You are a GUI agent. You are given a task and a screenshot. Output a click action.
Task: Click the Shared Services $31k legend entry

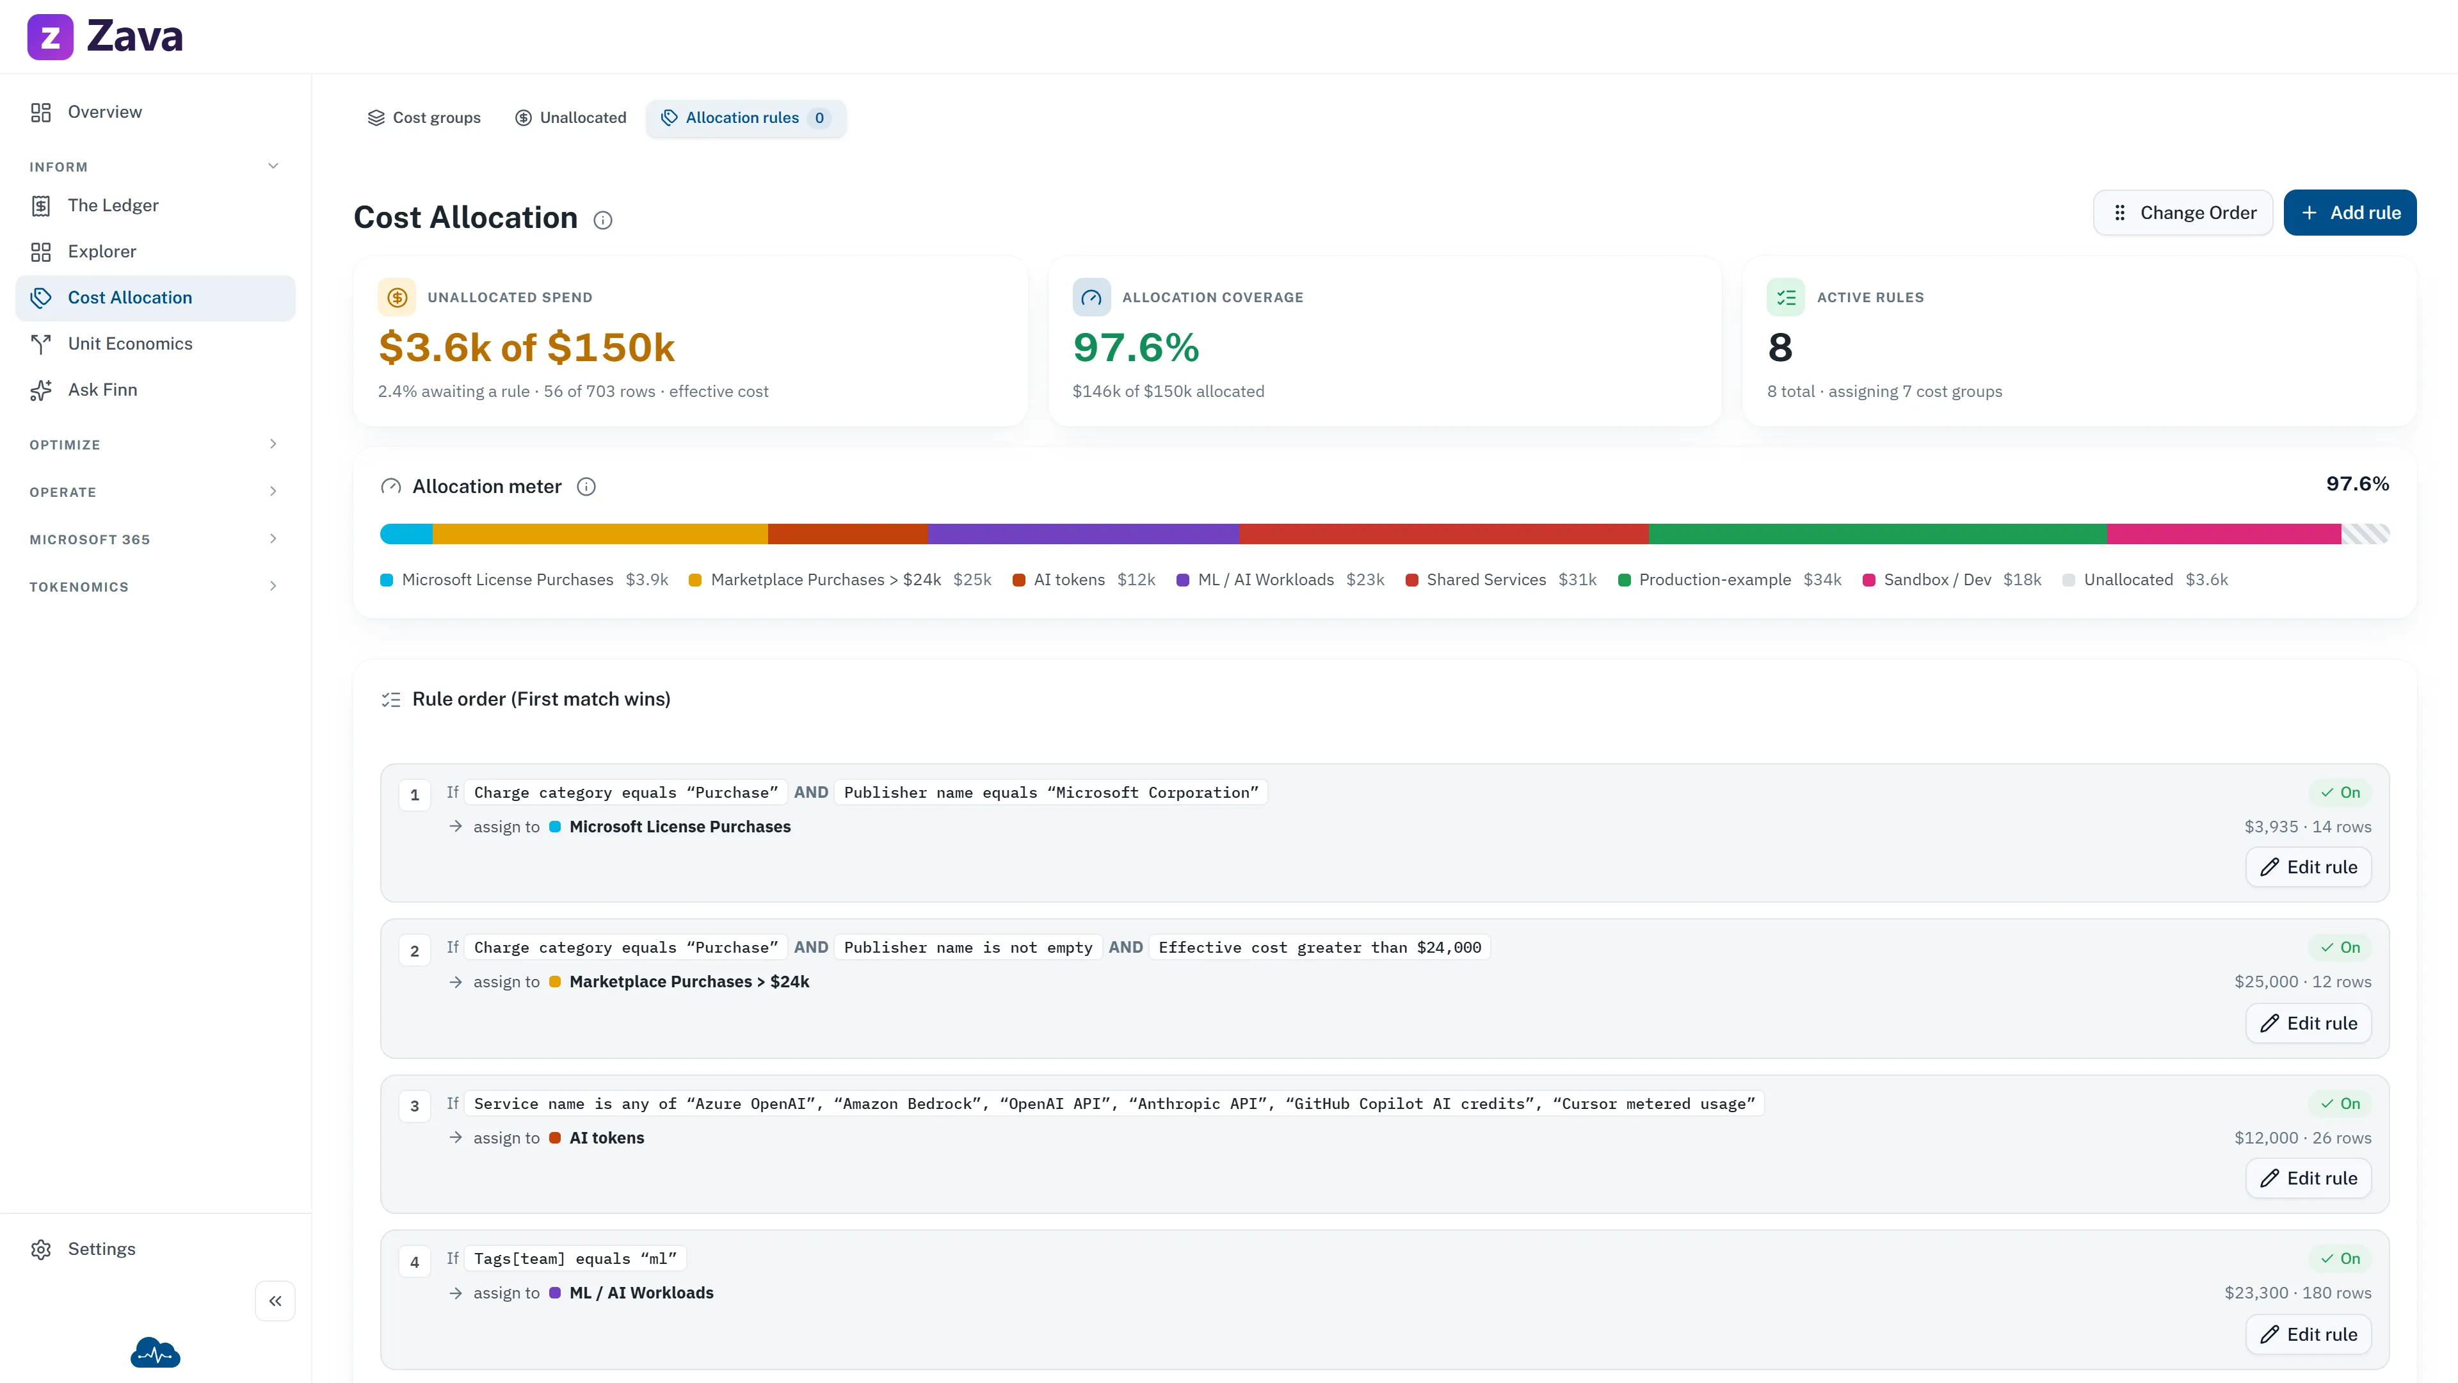1501,580
